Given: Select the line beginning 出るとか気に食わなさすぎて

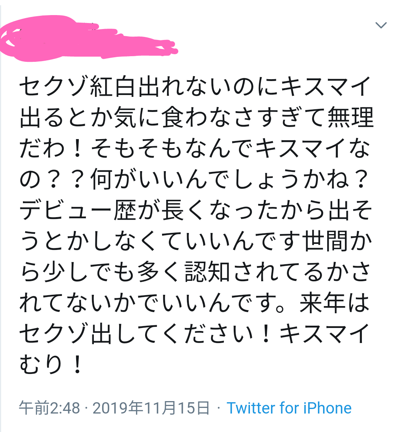Looking at the screenshot, I should (196, 118).
